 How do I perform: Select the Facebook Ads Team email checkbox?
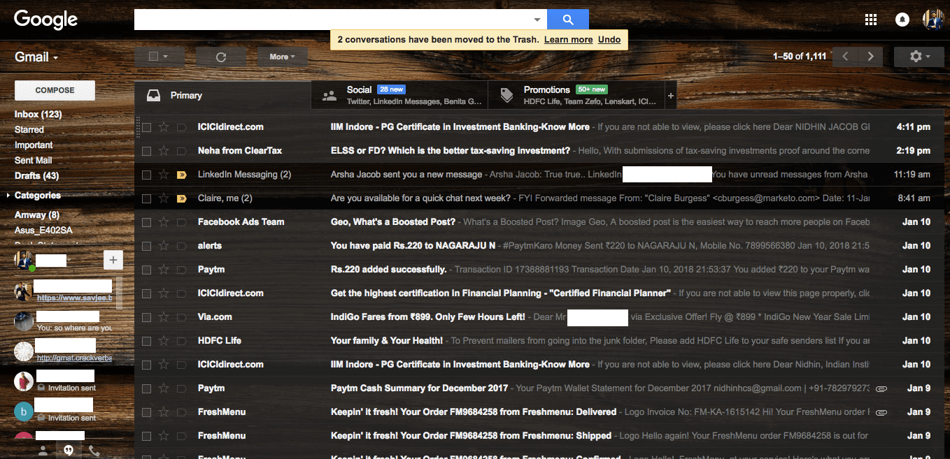[146, 222]
